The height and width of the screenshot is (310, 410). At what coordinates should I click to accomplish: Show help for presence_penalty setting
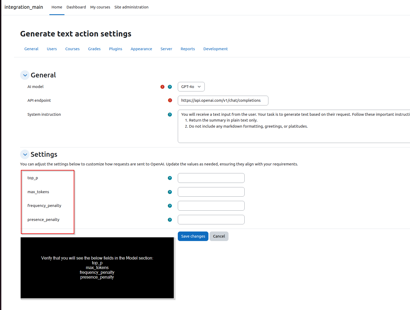coord(170,220)
